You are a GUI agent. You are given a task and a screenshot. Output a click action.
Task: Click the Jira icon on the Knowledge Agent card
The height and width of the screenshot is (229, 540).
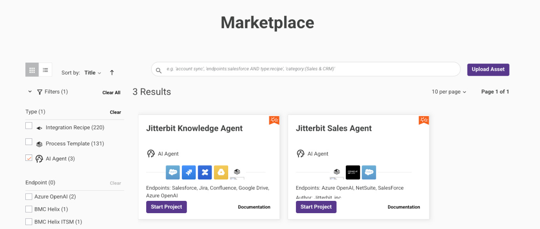[x=189, y=172]
